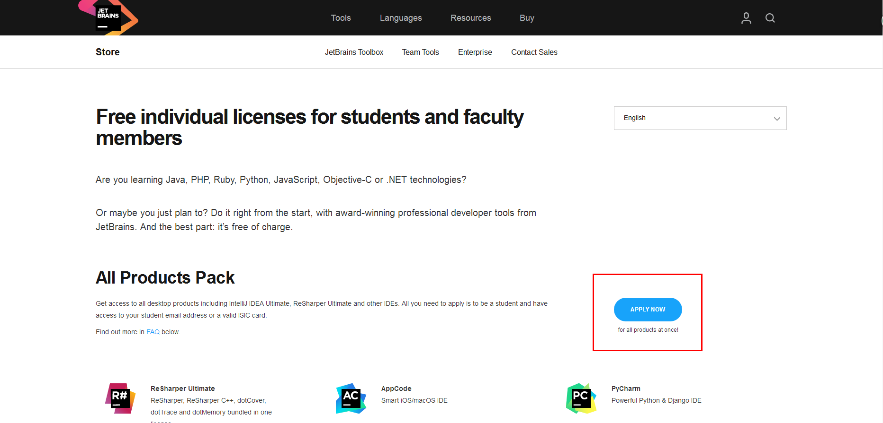This screenshot has height=423, width=883.
Task: Click the PyCharm PC icon
Action: click(x=581, y=398)
